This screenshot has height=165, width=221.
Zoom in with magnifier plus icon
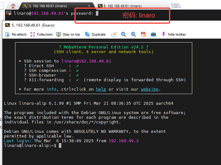[x=124, y=34]
